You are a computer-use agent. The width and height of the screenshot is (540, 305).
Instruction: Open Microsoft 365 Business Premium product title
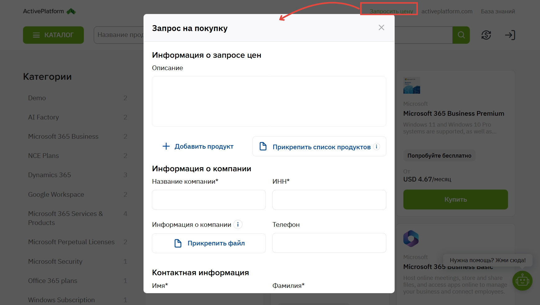(454, 114)
